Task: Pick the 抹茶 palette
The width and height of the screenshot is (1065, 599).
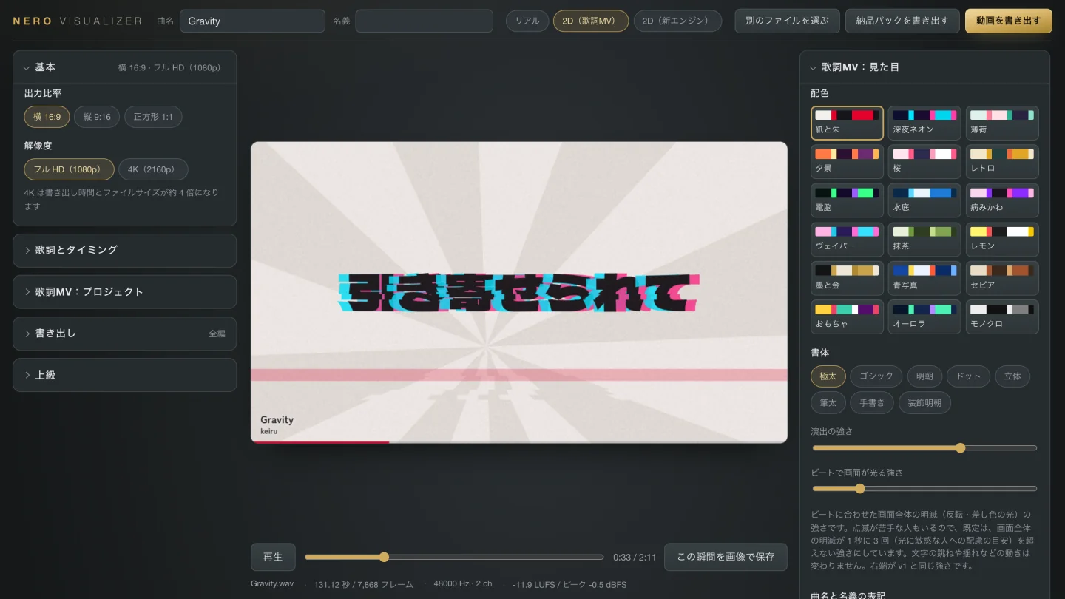Action: click(x=924, y=239)
